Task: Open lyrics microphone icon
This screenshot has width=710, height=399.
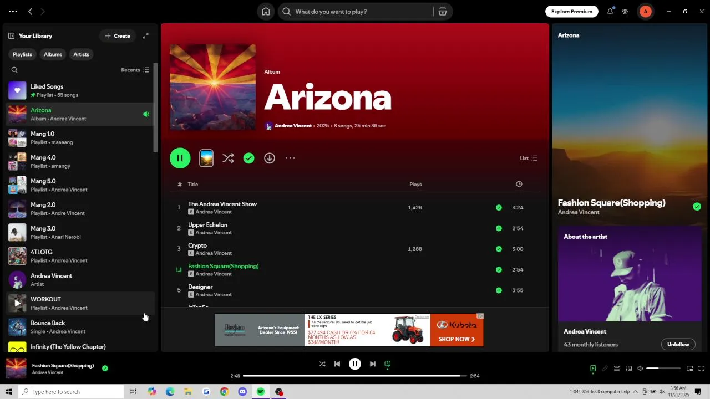Action: [x=605, y=369]
